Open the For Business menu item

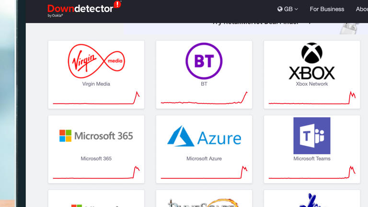click(x=327, y=9)
